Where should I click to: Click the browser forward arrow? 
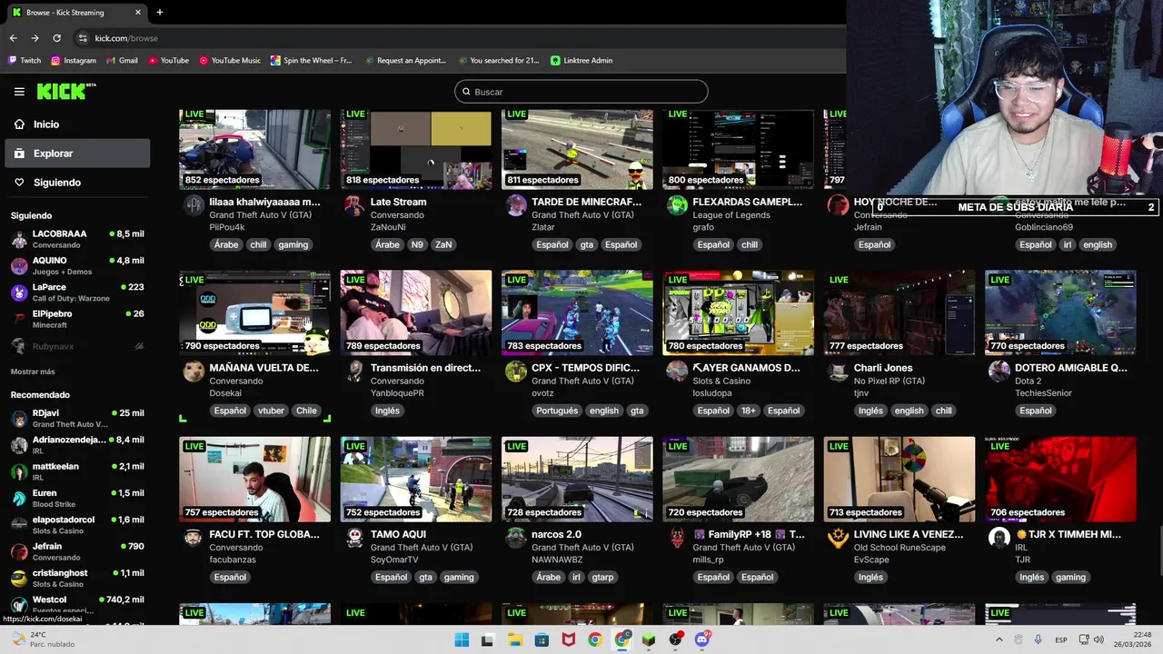point(35,38)
